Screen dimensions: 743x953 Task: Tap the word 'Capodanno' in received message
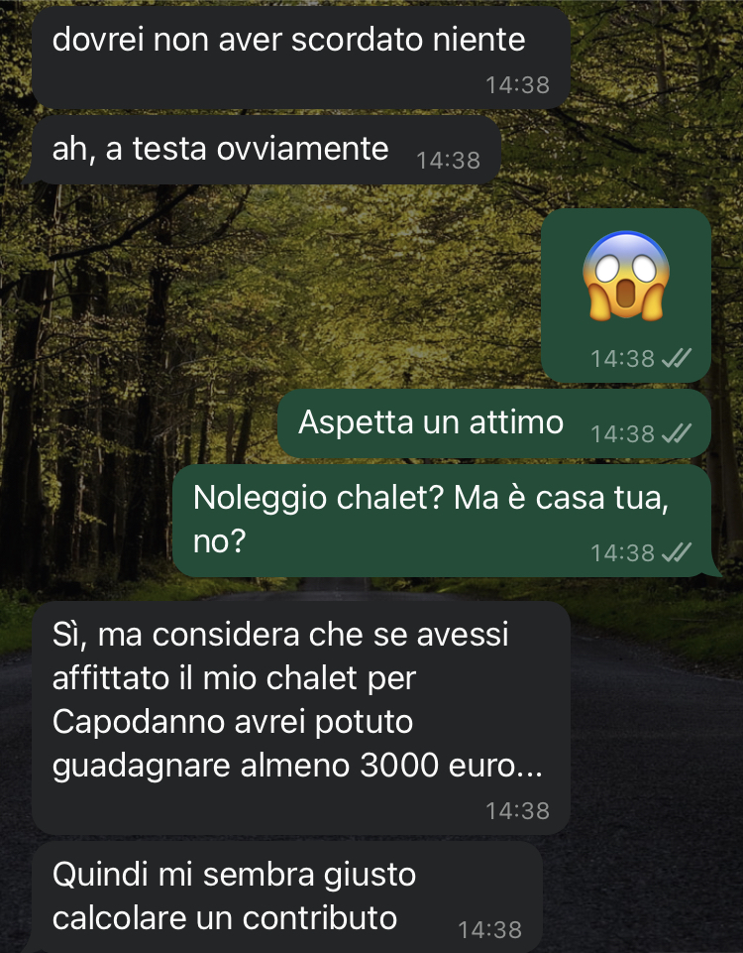(139, 723)
